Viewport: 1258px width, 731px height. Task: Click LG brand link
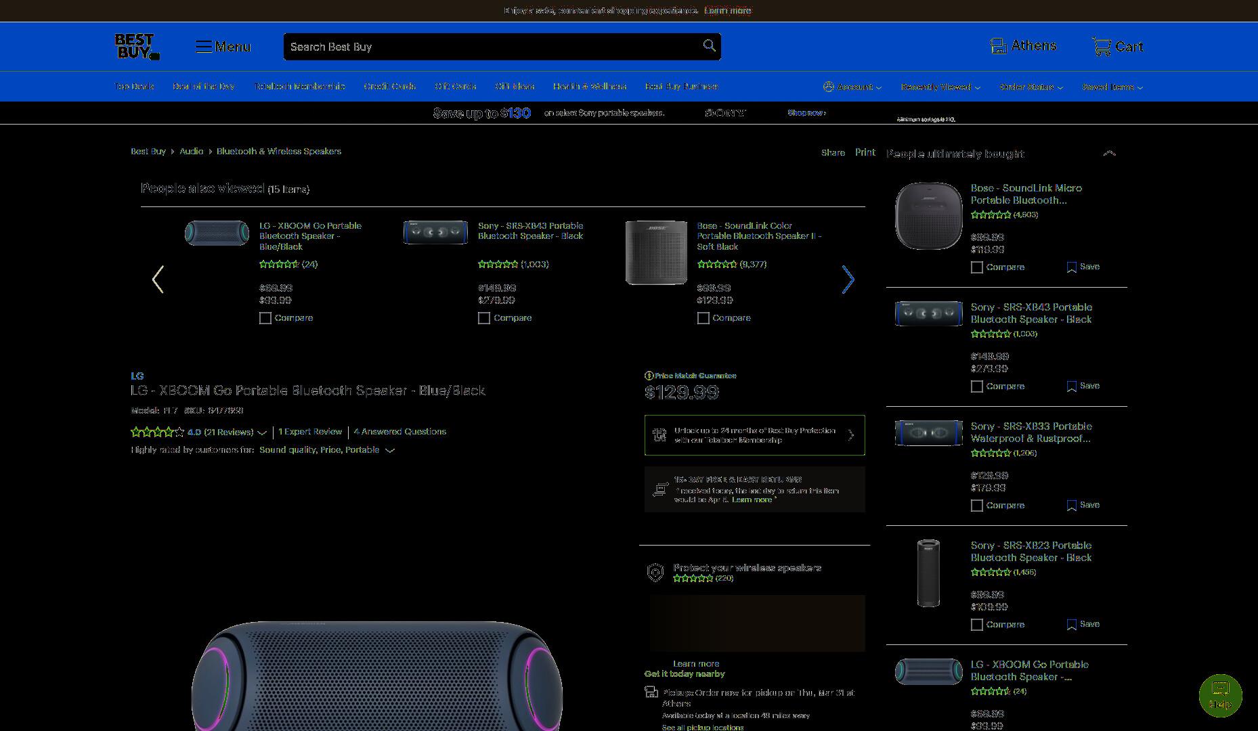point(137,376)
